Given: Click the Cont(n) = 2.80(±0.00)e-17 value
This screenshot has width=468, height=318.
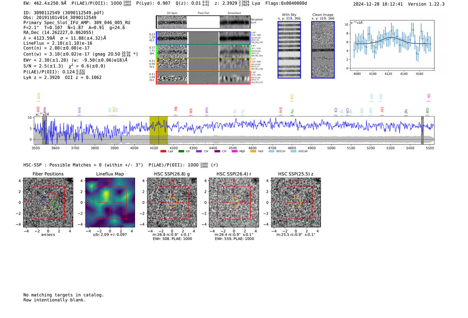Looking at the screenshot, I should pyautogui.click(x=56, y=48).
